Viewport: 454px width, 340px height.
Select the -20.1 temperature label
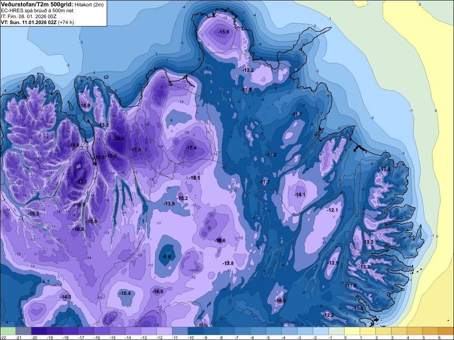[x=118, y=139]
